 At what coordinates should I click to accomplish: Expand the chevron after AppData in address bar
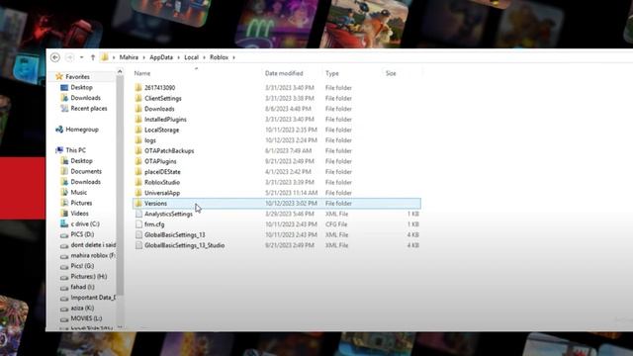178,57
